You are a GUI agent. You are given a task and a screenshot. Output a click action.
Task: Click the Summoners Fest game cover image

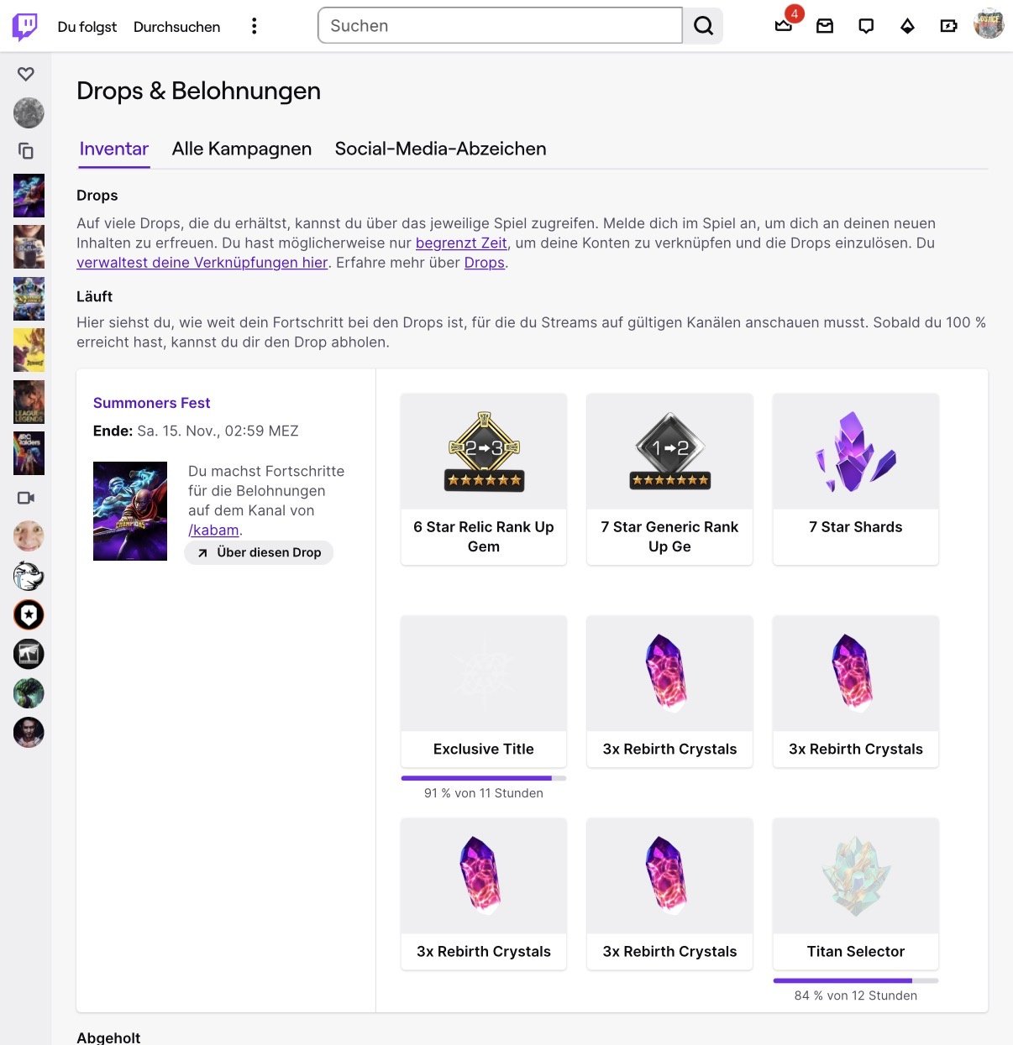[130, 511]
